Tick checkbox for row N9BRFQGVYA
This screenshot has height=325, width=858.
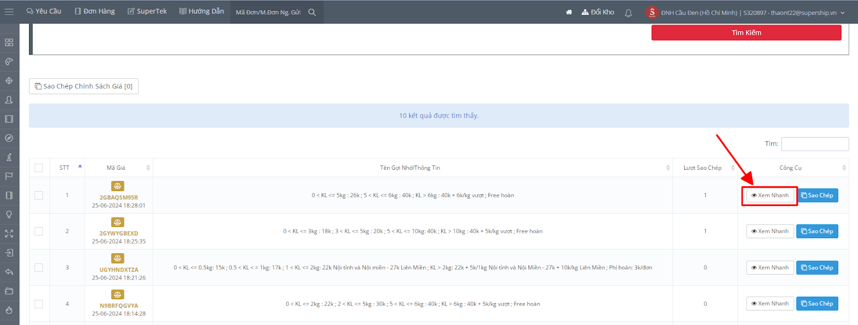click(39, 304)
